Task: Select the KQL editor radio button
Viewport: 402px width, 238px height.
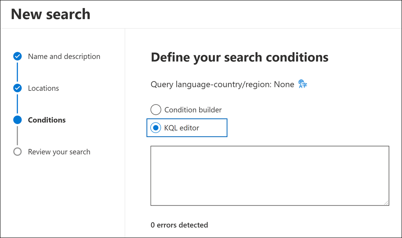Action: click(x=156, y=127)
